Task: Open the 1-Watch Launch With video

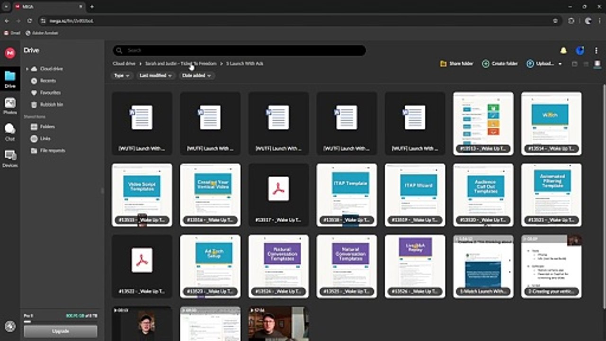Action: (x=483, y=266)
